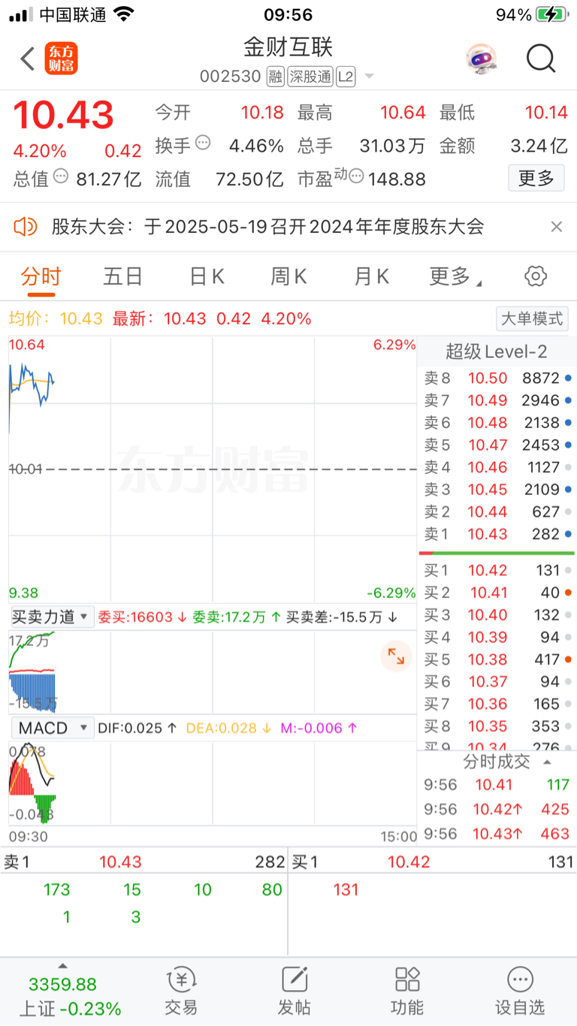This screenshot has height=1026, width=577.
Task: Select 卖4 10.46 order row
Action: point(497,467)
